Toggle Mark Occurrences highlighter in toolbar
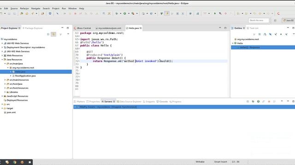 coord(167,13)
